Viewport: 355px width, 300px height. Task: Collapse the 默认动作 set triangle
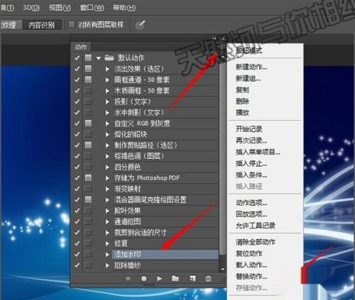coord(99,58)
